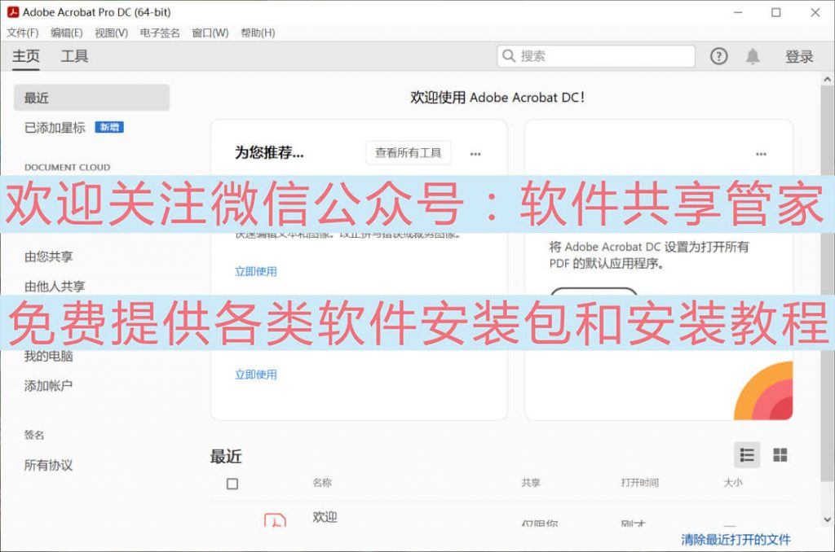Screen dimensions: 835x552
Task: Open the 文件(F) menu
Action: (23, 33)
